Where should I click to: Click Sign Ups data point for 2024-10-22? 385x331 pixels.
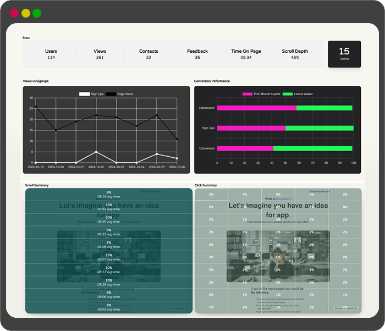pos(96,152)
